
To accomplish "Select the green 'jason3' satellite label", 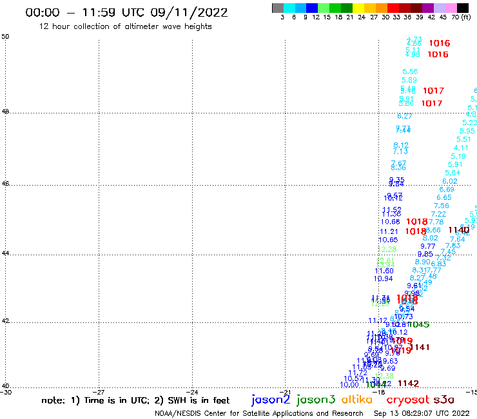I will tap(316, 400).
